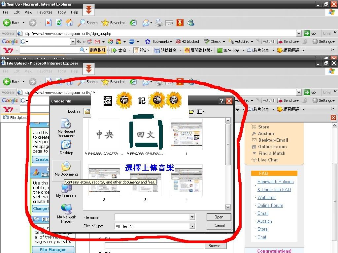The width and height of the screenshot is (338, 253).
Task: Open Back history dropdown arrow in Sign Up window
Action: (x=23, y=23)
